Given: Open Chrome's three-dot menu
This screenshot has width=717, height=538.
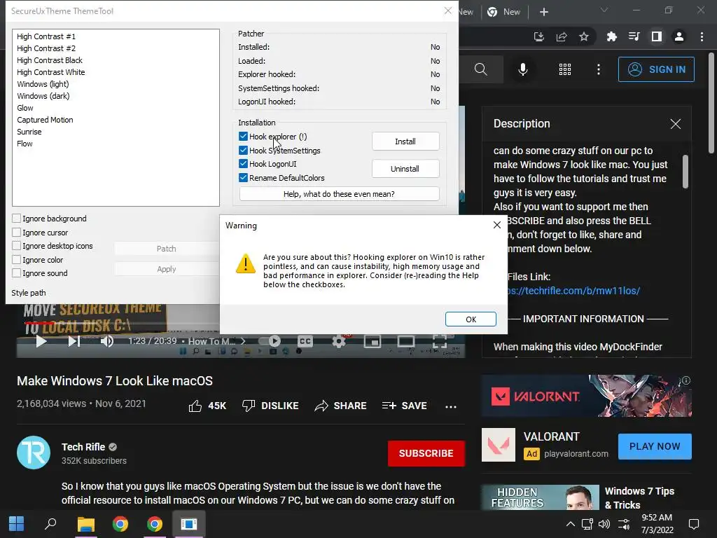Looking at the screenshot, I should (702, 36).
